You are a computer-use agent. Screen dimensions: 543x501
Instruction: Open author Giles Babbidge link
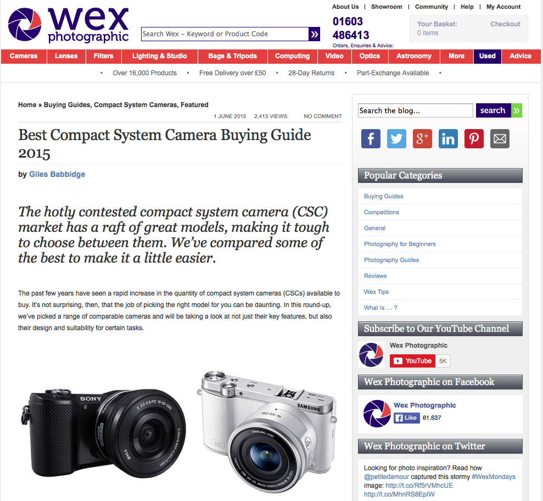(57, 174)
